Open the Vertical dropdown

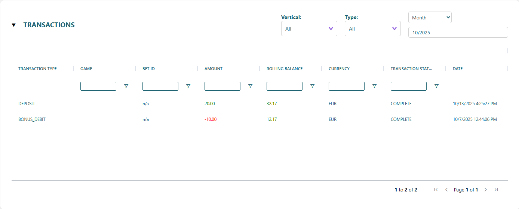[x=309, y=29]
